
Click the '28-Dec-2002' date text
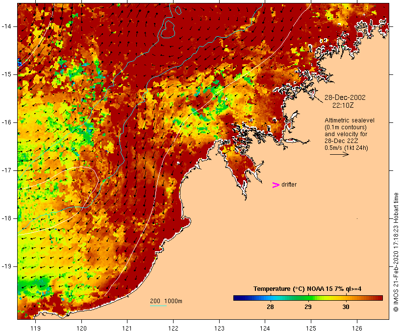point(345,97)
